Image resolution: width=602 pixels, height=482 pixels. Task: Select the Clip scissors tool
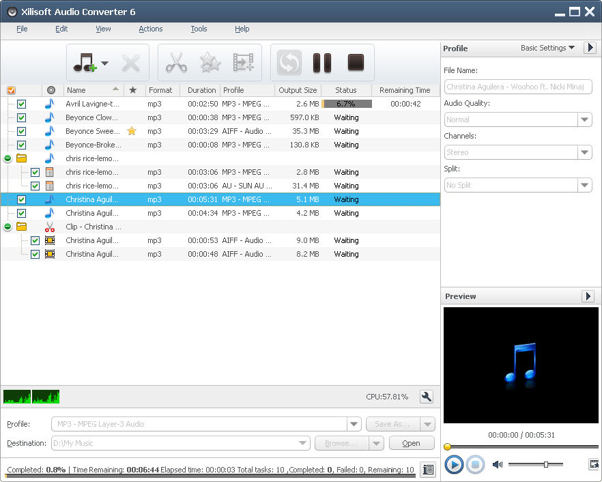tap(177, 62)
